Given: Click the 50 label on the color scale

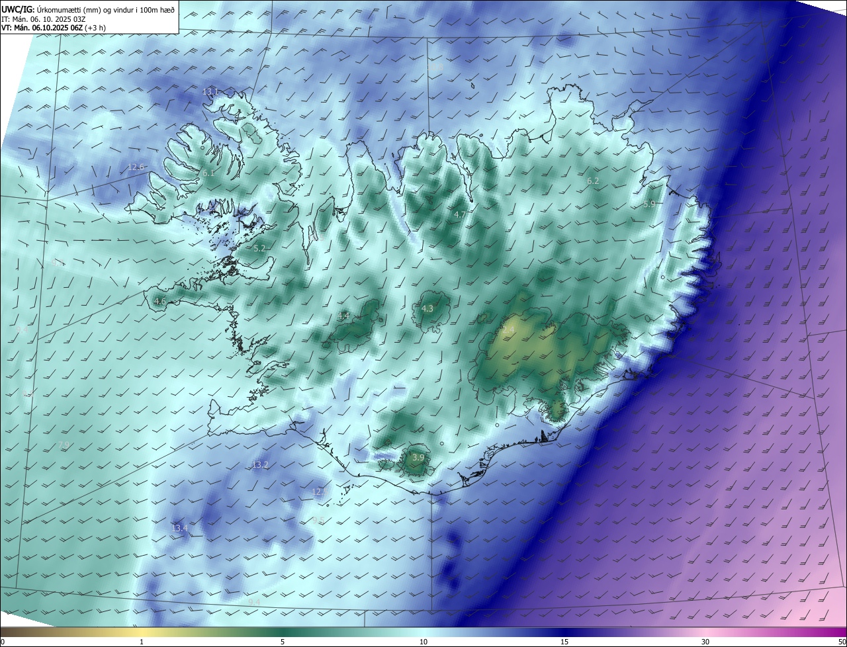Looking at the screenshot, I should [842, 642].
